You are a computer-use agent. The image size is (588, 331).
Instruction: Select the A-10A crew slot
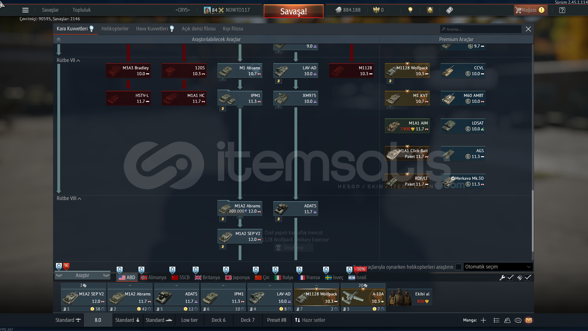click(363, 297)
